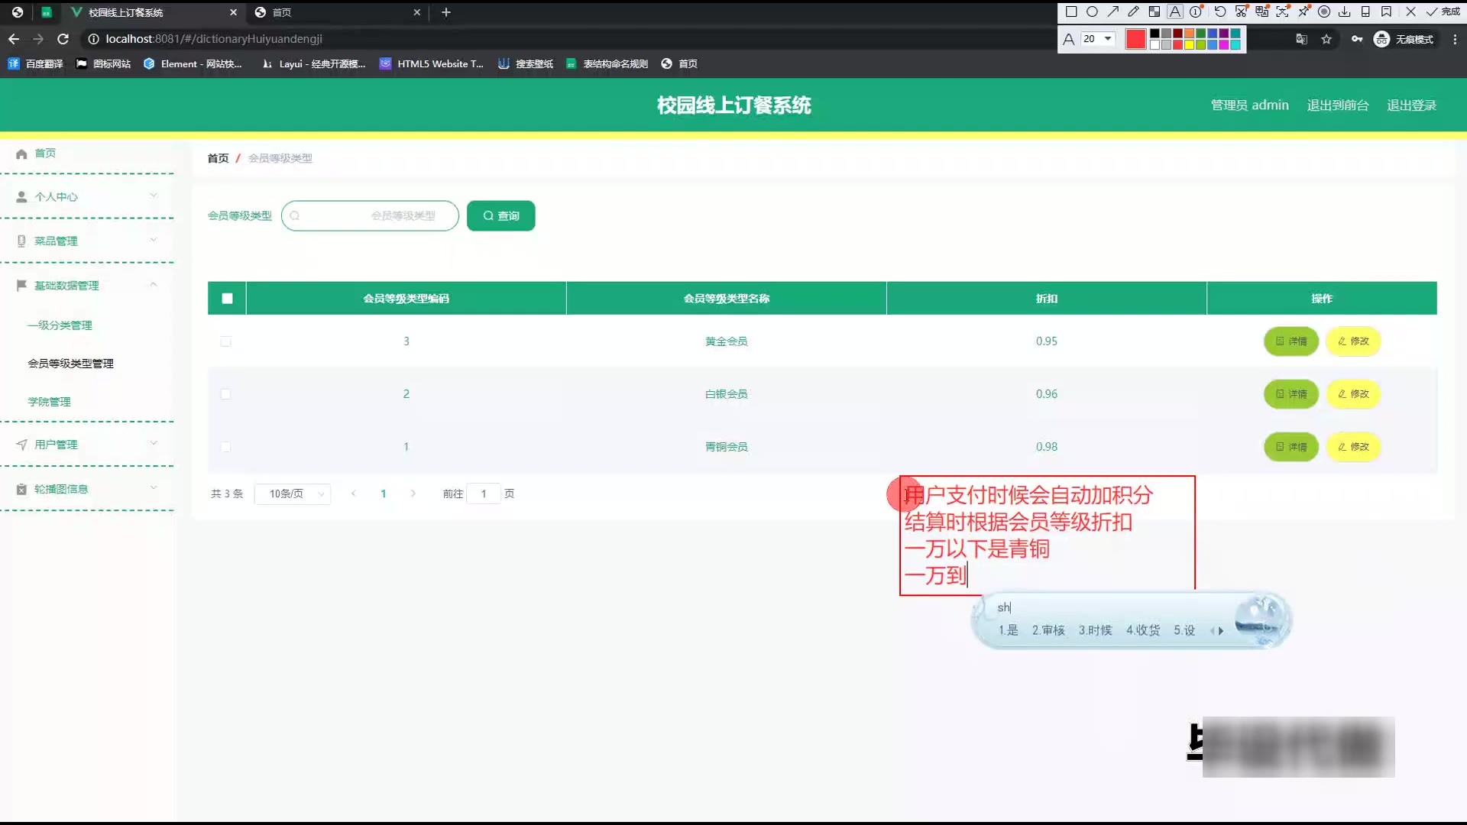The image size is (1467, 825).
Task: Click the 首页 breadcrumb link
Action: point(218,158)
